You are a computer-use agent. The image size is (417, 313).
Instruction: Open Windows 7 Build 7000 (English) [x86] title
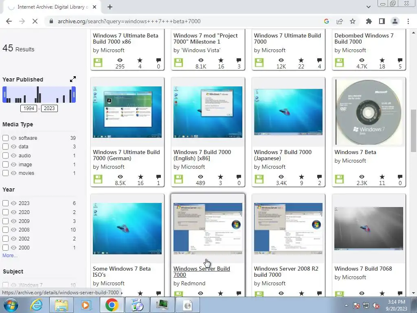tap(202, 155)
